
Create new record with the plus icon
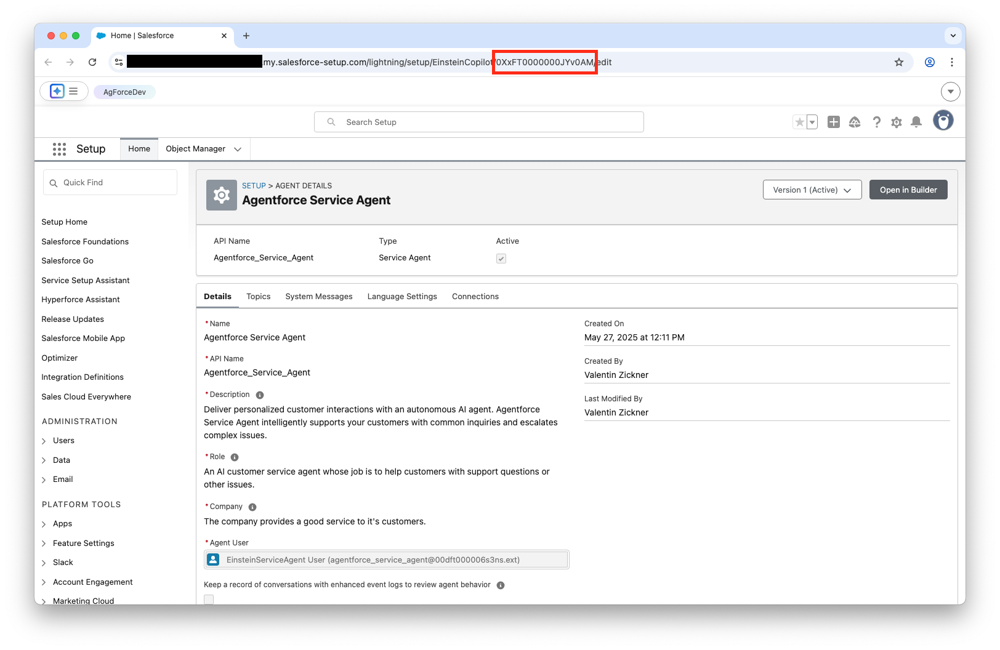833,122
